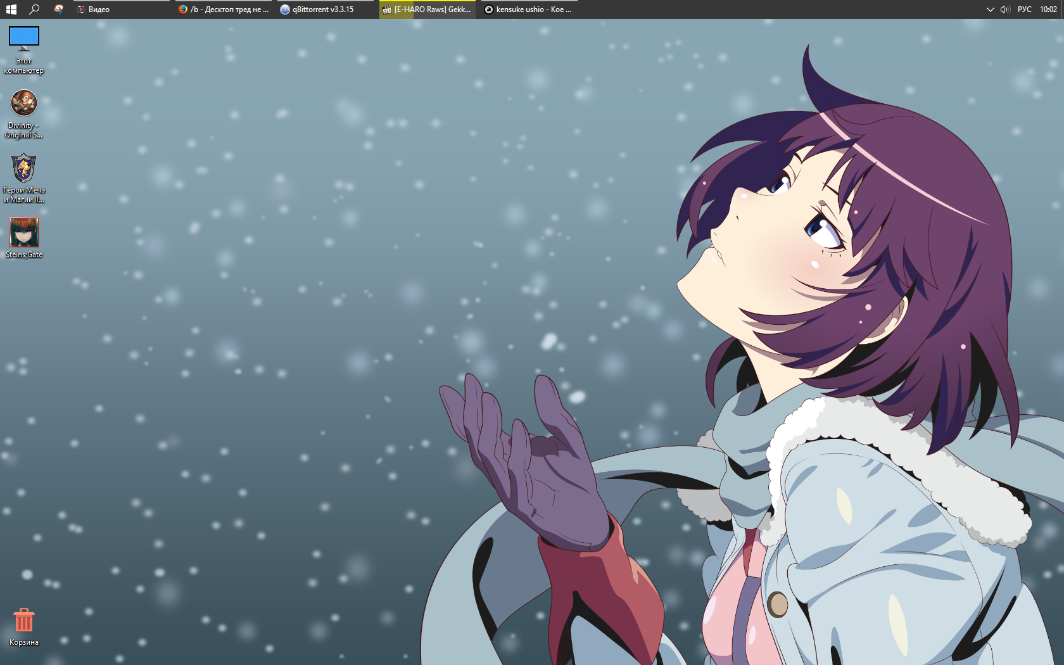Open the clock showing 10:02
This screenshot has width=1064, height=665.
coord(1048,9)
